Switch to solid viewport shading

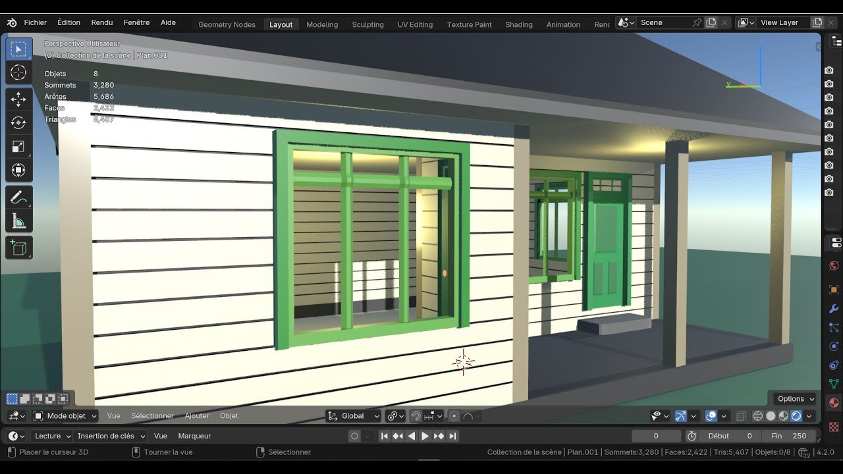(771, 416)
